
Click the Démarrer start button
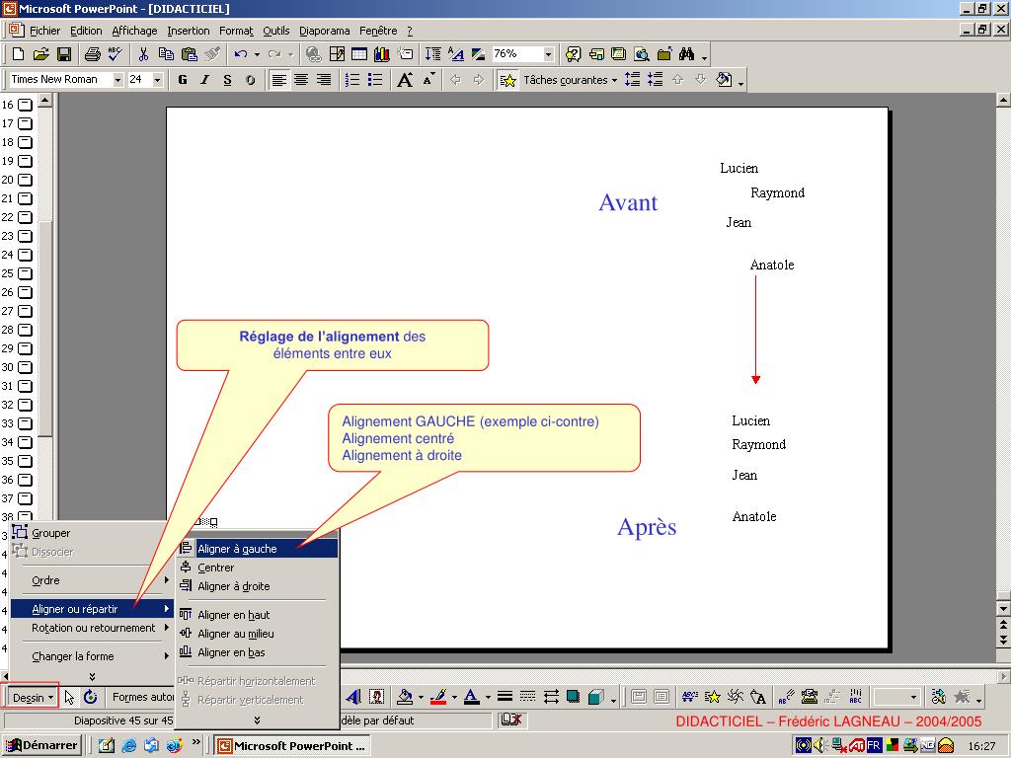41,746
